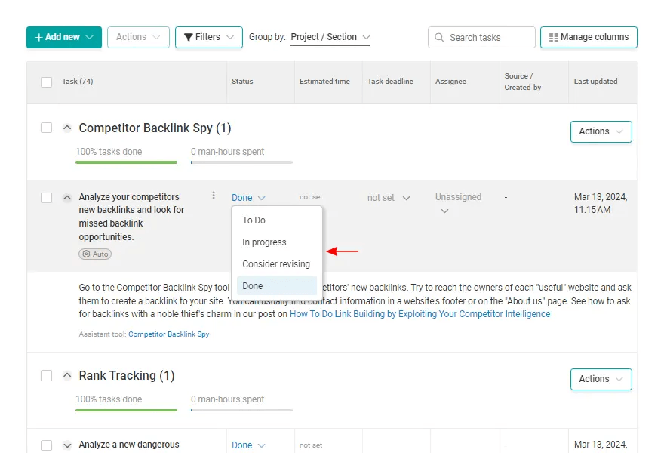Click the Add new button
The image size is (664, 453).
point(64,37)
